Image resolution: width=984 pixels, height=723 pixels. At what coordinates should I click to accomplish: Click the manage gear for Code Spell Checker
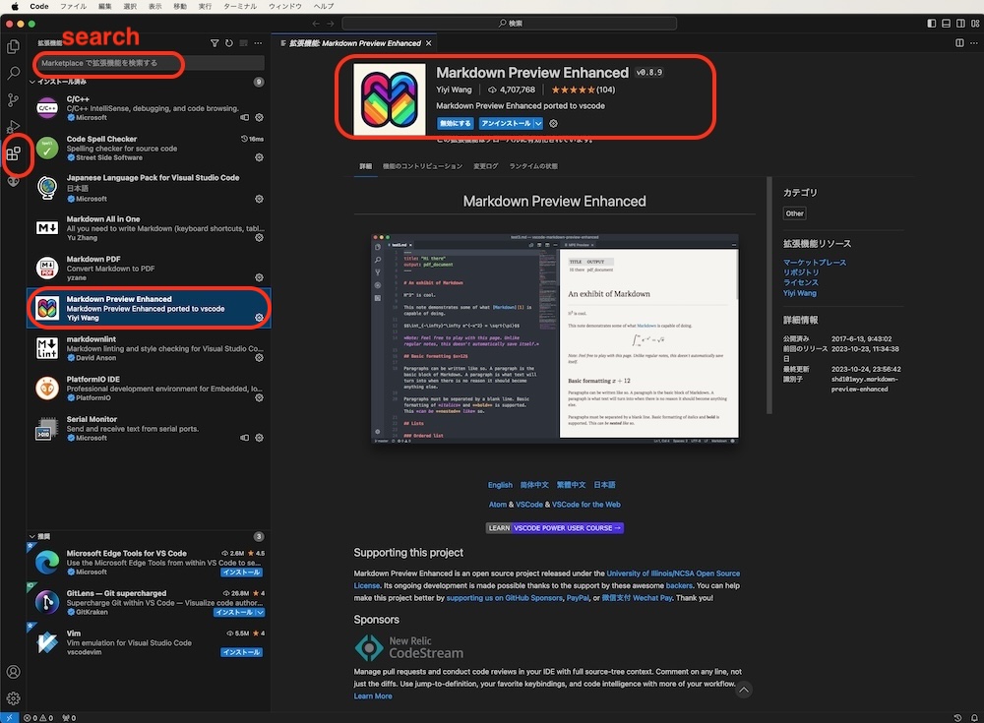point(260,157)
